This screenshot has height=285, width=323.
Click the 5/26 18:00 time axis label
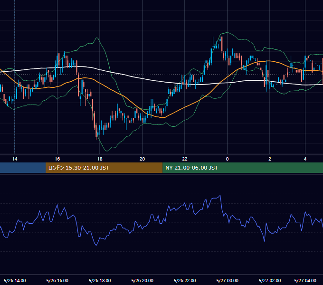(100, 280)
